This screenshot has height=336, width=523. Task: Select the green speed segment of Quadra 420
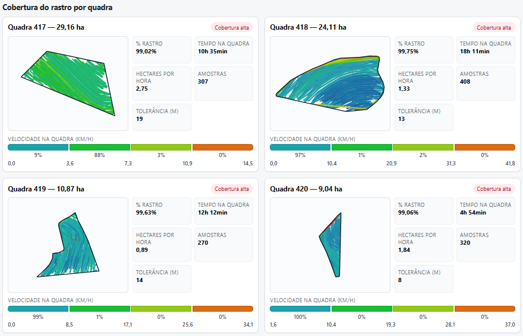tap(361, 309)
